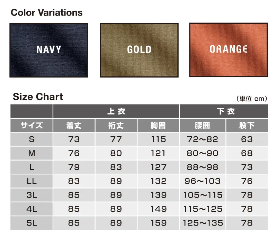277x237 pixels.
Task: Click the 単位 cm unit note
Action: coord(252,99)
